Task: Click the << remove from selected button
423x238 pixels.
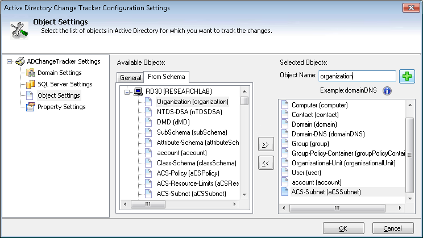Action: [x=266, y=163]
